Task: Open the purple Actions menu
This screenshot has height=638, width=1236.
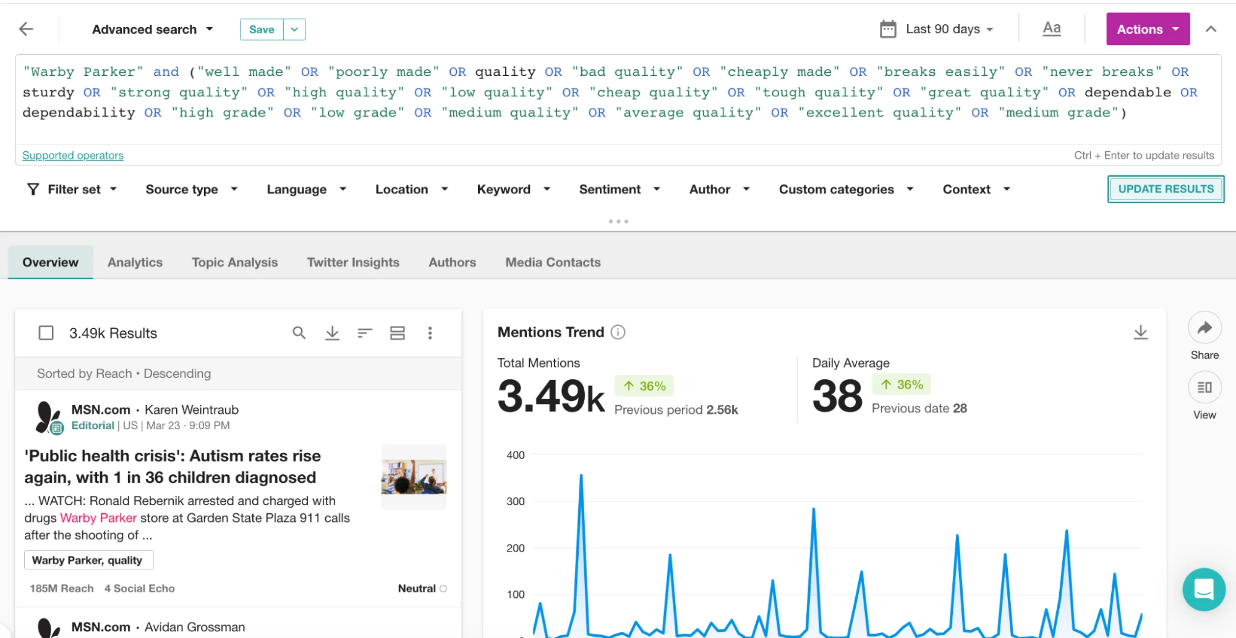Action: click(1148, 29)
